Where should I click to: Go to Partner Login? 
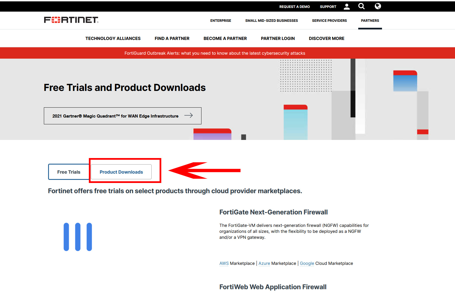278,39
